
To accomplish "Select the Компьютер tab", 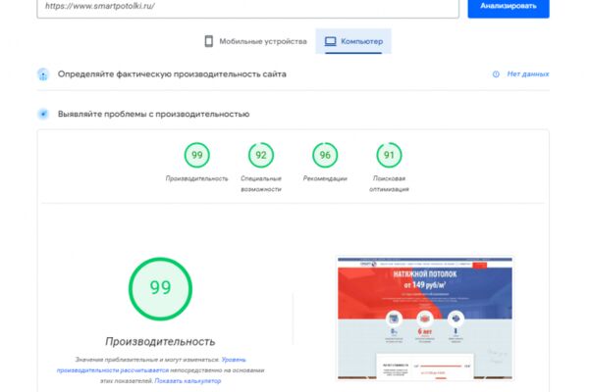I will [x=353, y=41].
